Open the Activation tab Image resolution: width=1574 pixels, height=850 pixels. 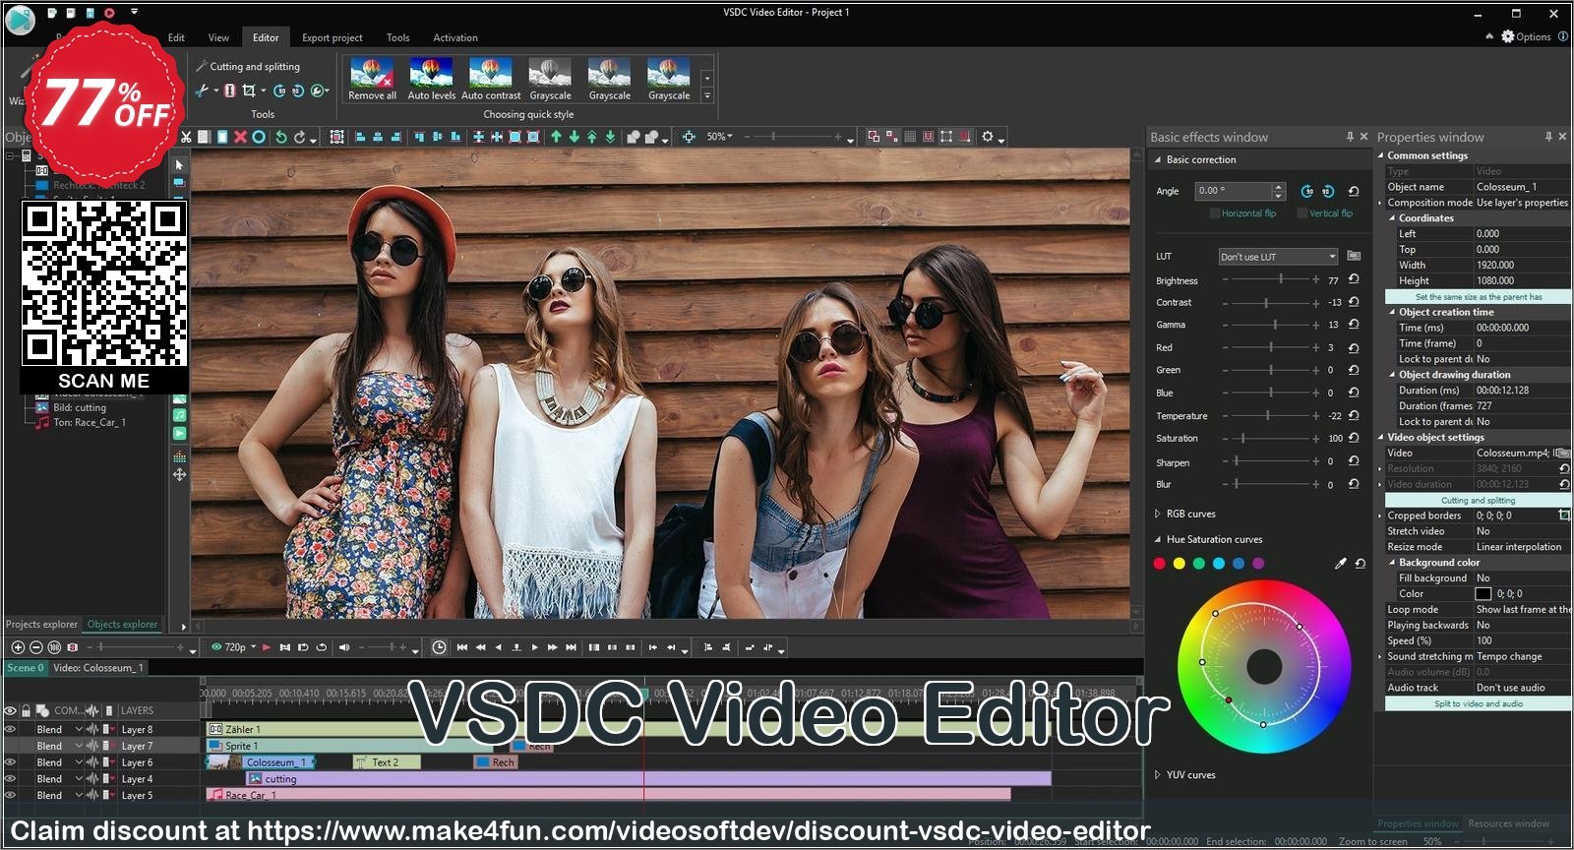tap(455, 37)
